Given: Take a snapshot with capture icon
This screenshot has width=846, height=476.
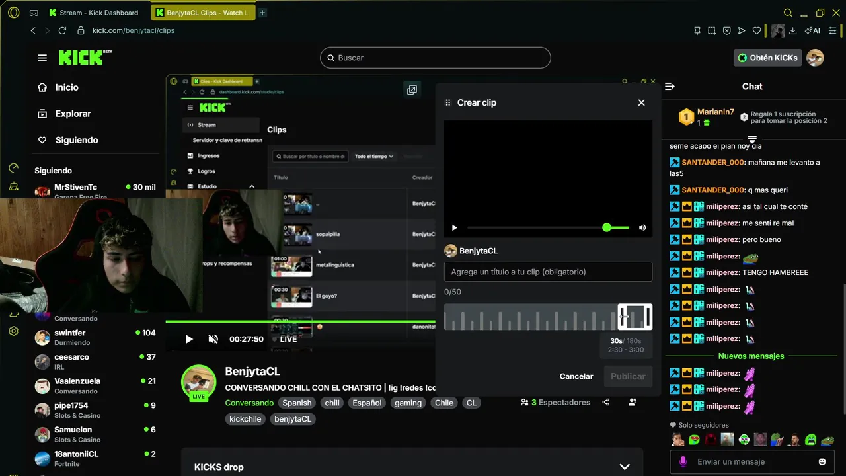Looking at the screenshot, I should click(712, 30).
